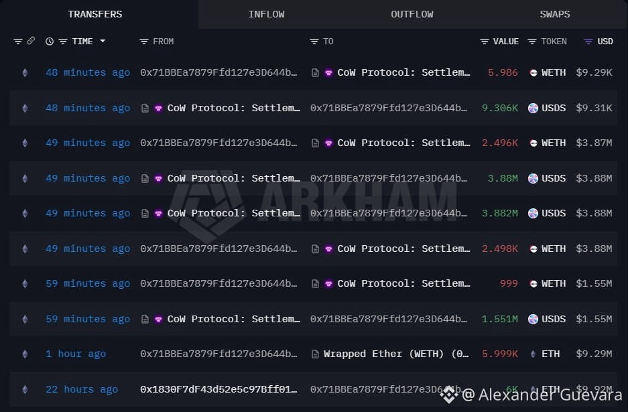Screen dimensions: 628x412
Task: Click the filter icon beside FROM
Action: [144, 42]
